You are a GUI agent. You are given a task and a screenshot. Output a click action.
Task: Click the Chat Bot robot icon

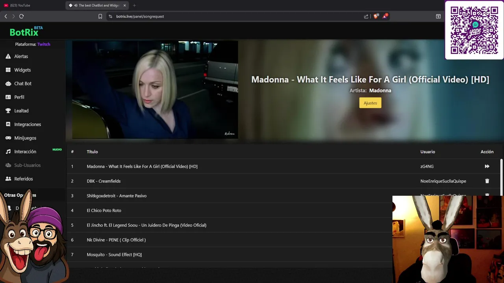(8, 83)
